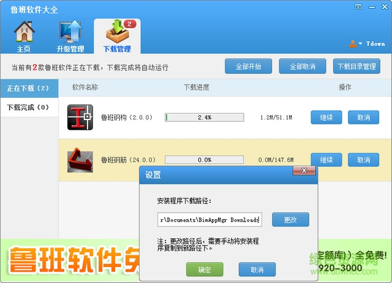Click the red badge showing 2

click(x=130, y=24)
